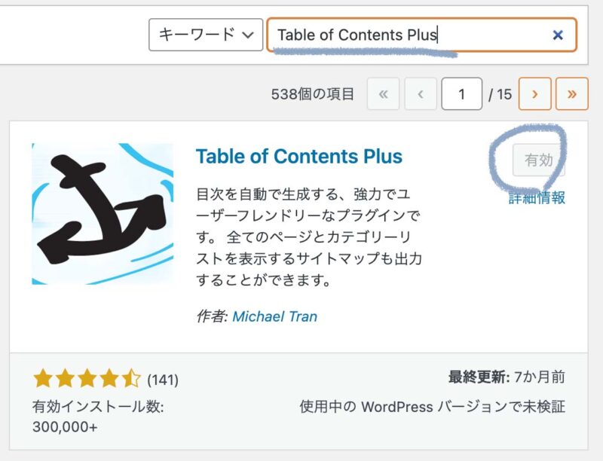Open the 詳細情報 details link
Image resolution: width=603 pixels, height=461 pixels.
point(537,198)
